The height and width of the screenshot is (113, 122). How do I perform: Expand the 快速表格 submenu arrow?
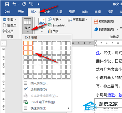click(x=68, y=108)
